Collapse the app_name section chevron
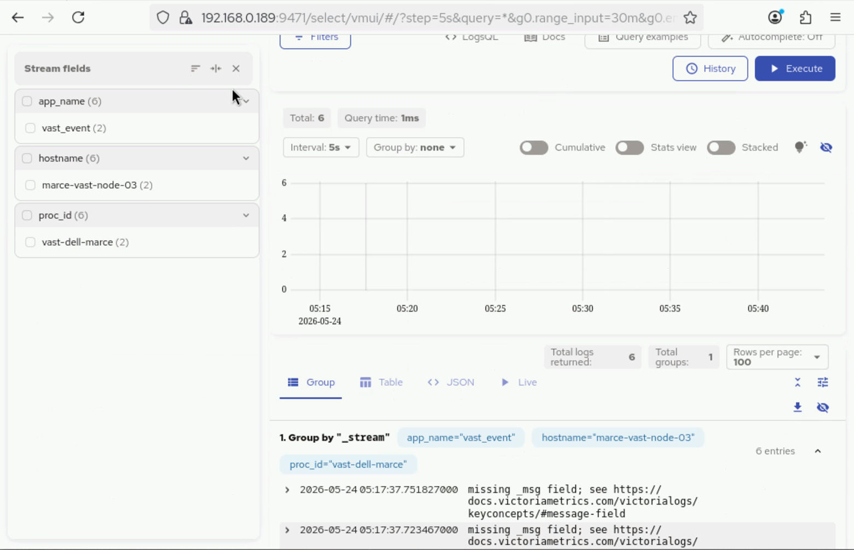The height and width of the screenshot is (550, 854). pos(246,101)
